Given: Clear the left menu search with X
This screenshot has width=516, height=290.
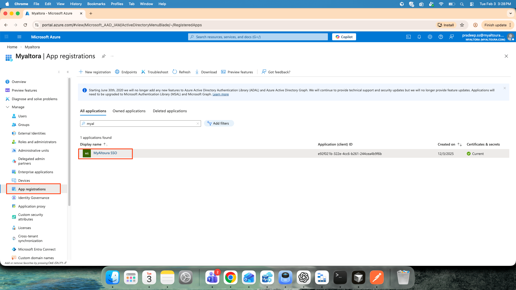Looking at the screenshot, I should pyautogui.click(x=59, y=72).
